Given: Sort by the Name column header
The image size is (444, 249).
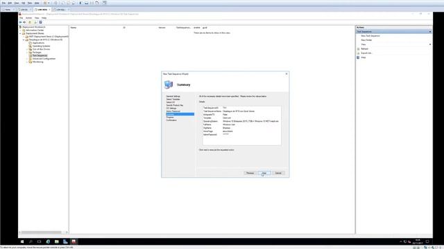Looking at the screenshot, I should (74, 28).
